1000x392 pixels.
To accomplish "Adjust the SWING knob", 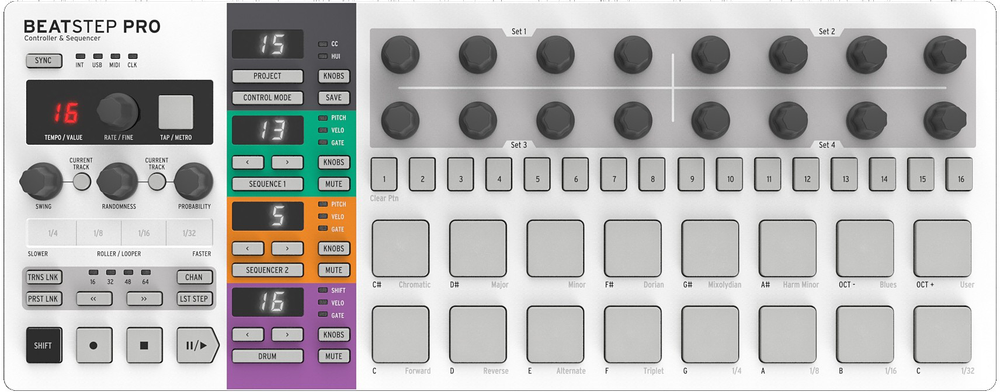I will pyautogui.click(x=41, y=181).
